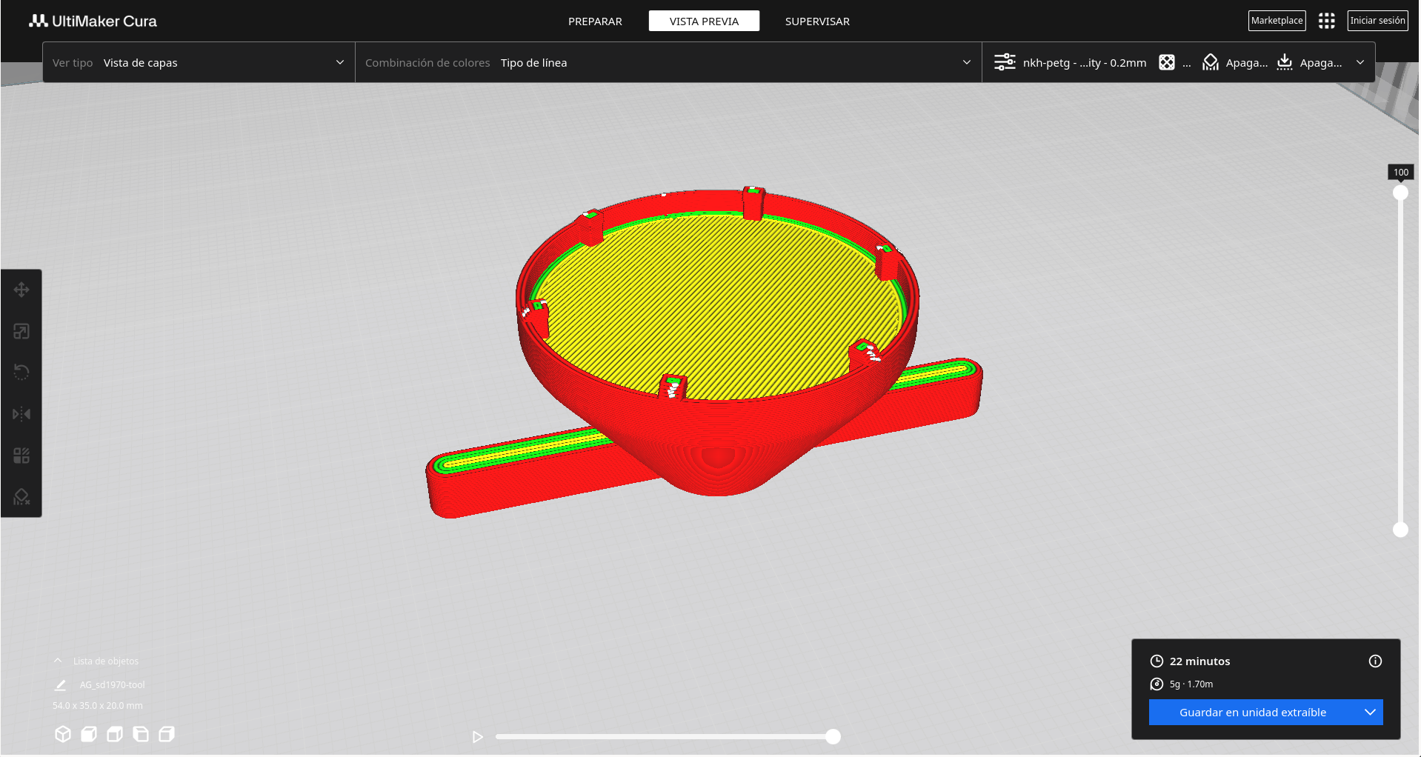The image size is (1421, 757).
Task: Open Combinación de colores dropdown
Action: point(668,63)
